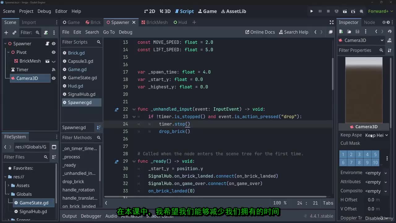Save the currently edited resource
The height and width of the screenshot is (223, 396).
pos(357,32)
